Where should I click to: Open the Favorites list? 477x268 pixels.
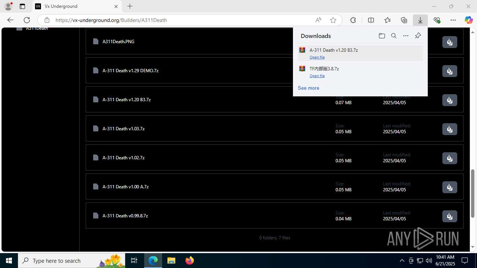[x=388, y=20]
